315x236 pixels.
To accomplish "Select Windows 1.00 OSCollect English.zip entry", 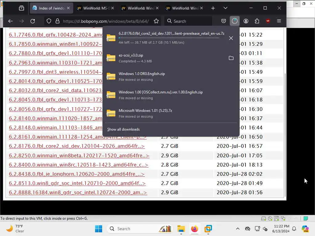I will click(x=171, y=95).
